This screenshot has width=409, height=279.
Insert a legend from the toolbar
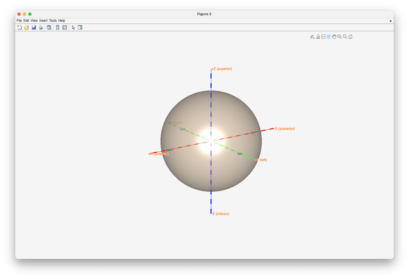(x=65, y=27)
